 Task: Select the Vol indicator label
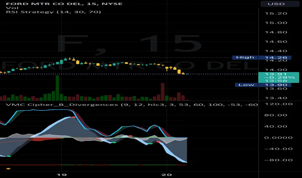[x=12, y=8]
